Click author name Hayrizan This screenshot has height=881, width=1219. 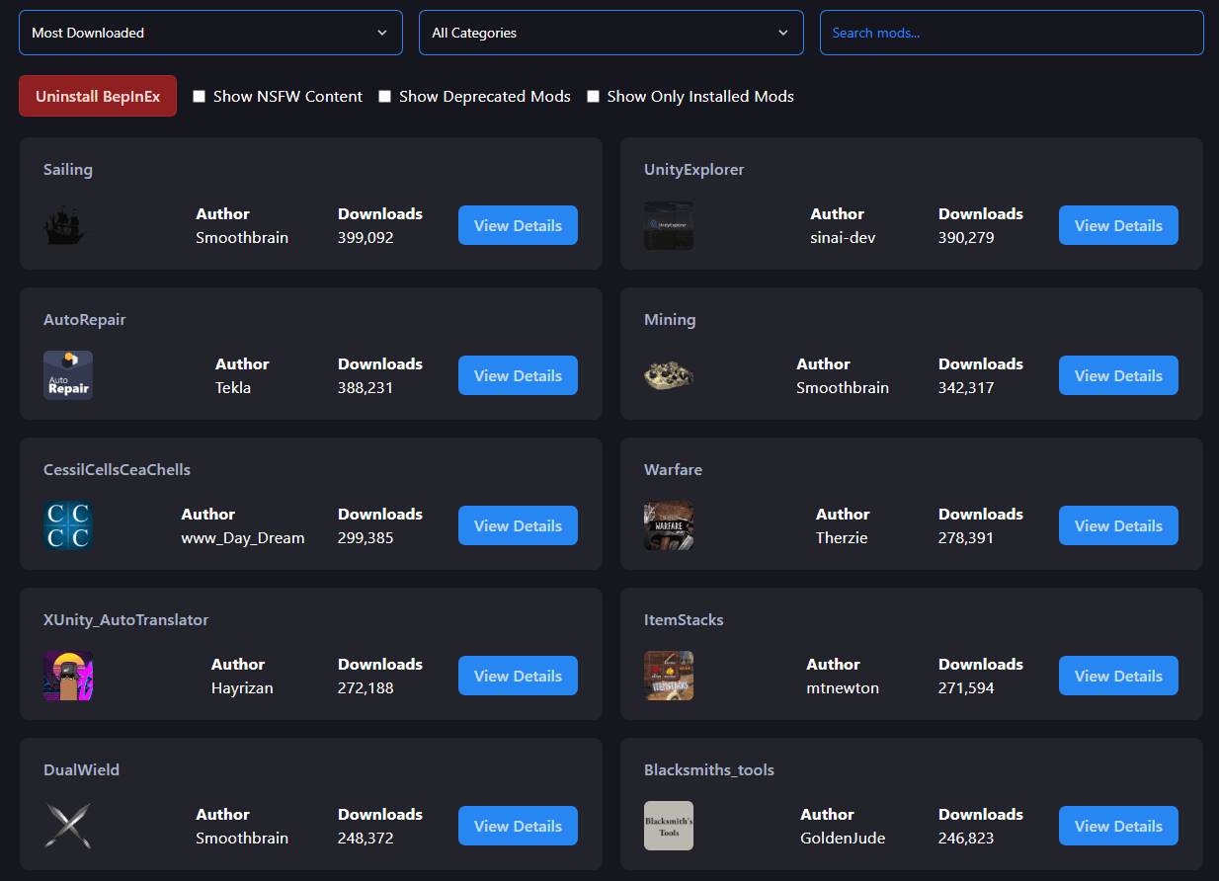pyautogui.click(x=242, y=688)
